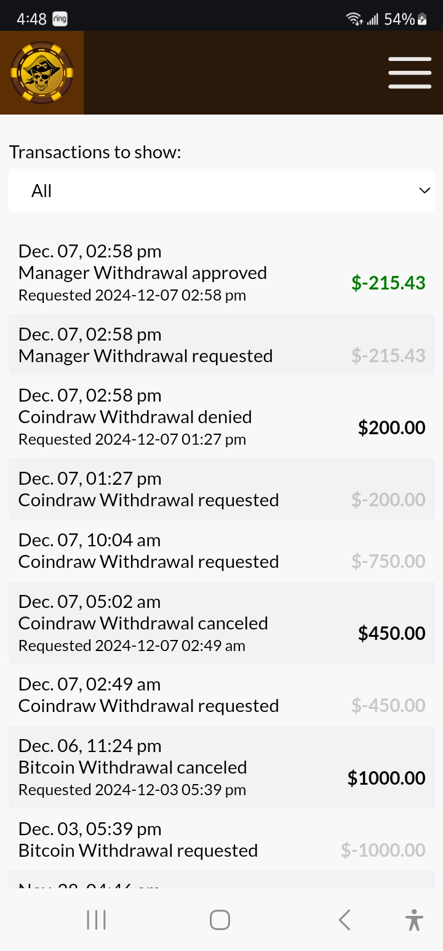Tap the green $-215.43 amount

coord(388,283)
